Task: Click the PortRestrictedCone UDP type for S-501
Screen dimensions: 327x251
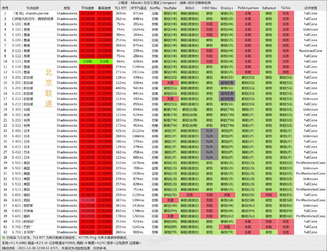Action: [311, 163]
